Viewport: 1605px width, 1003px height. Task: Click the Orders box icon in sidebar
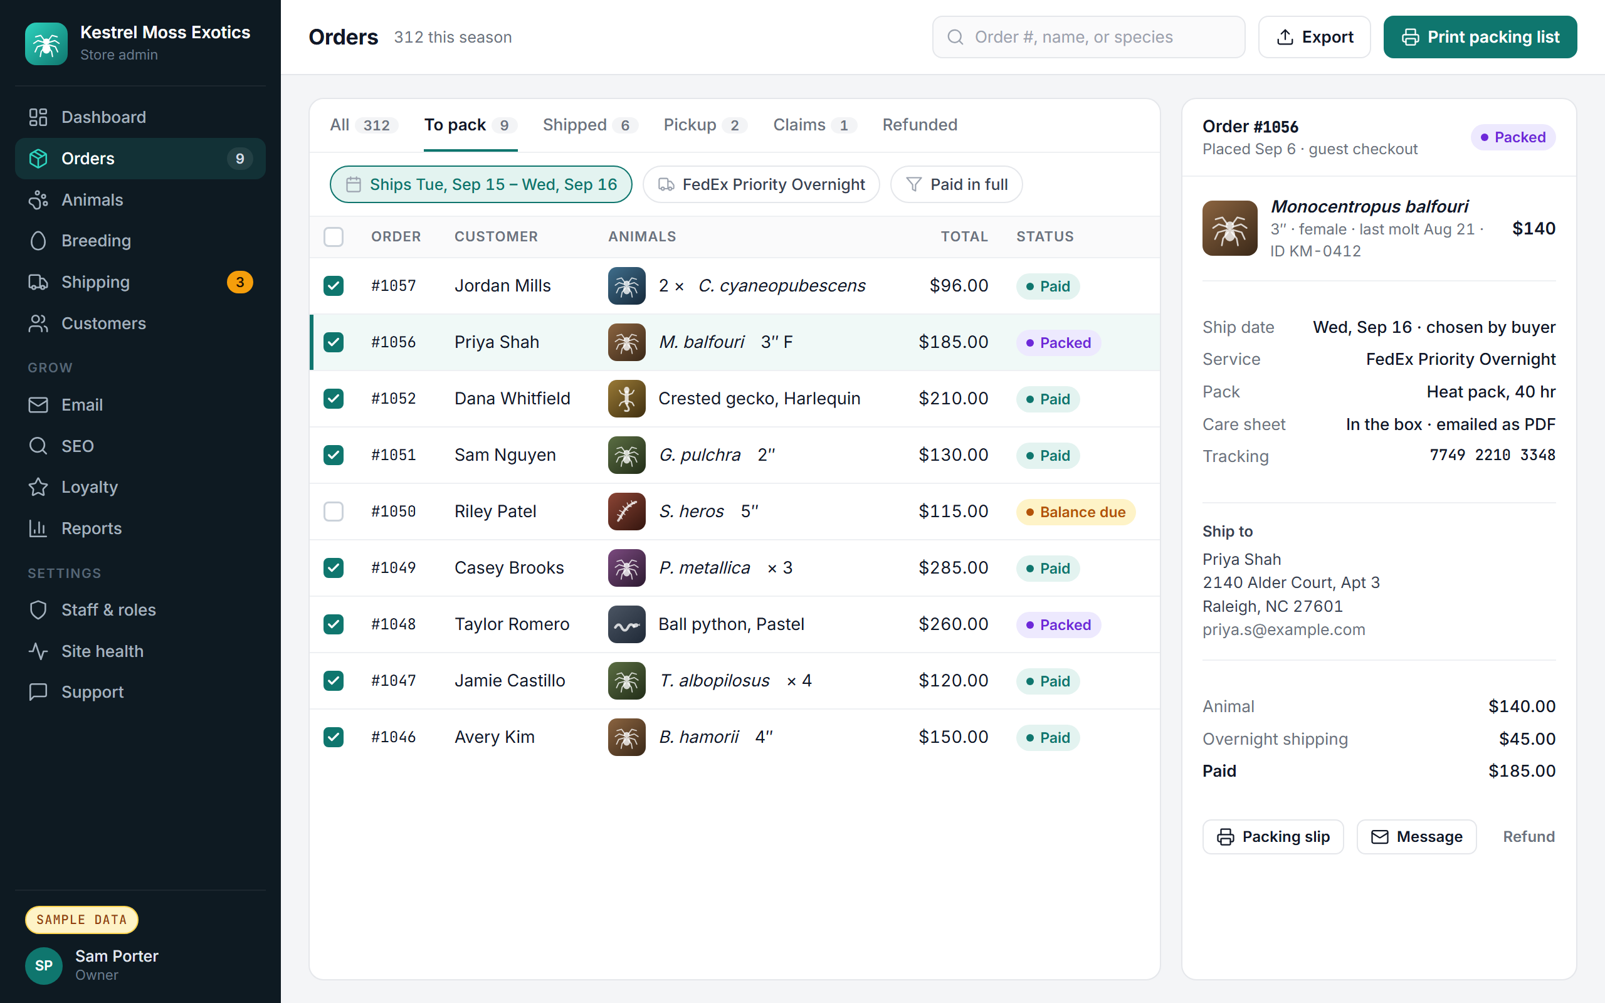coord(38,159)
